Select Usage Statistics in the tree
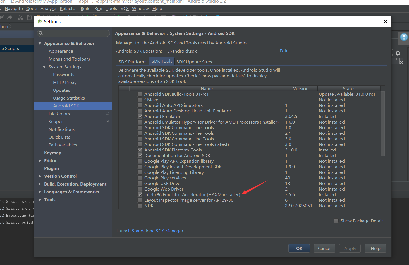Viewport: 409px width, 265px height. 69,98
